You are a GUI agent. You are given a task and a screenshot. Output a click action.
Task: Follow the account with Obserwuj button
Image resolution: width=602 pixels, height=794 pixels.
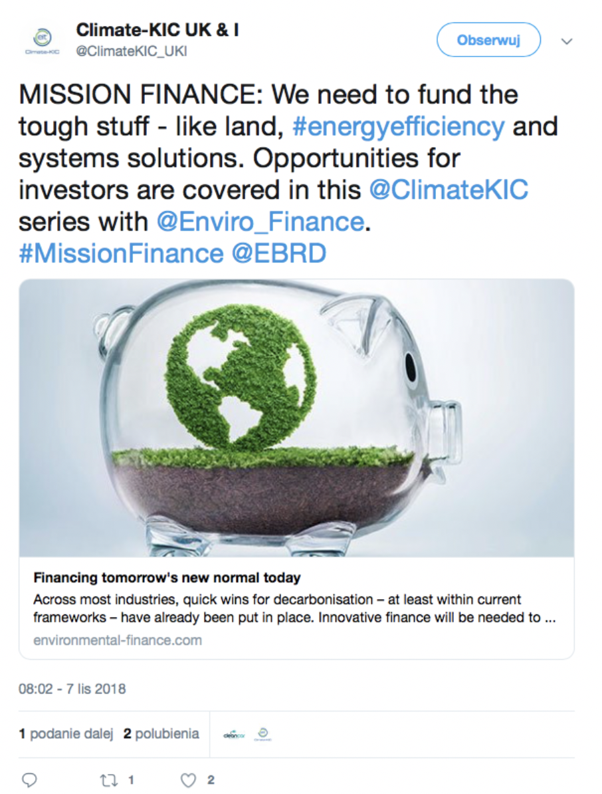(x=488, y=40)
